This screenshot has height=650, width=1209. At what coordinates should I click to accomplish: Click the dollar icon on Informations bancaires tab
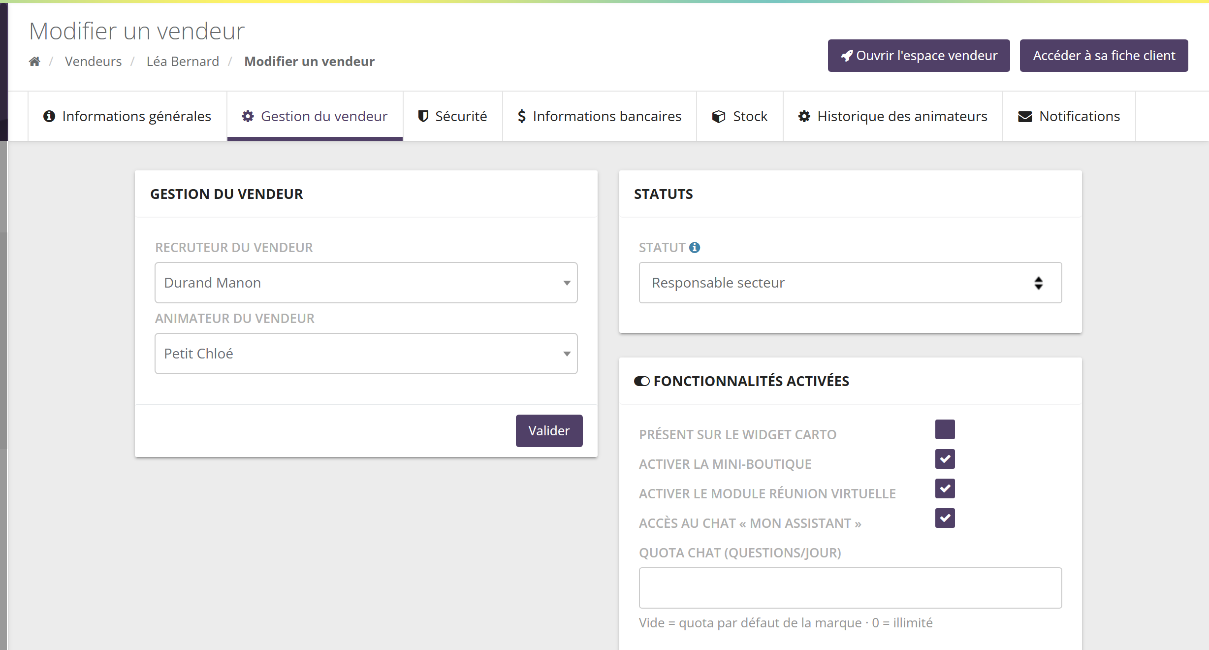click(522, 116)
